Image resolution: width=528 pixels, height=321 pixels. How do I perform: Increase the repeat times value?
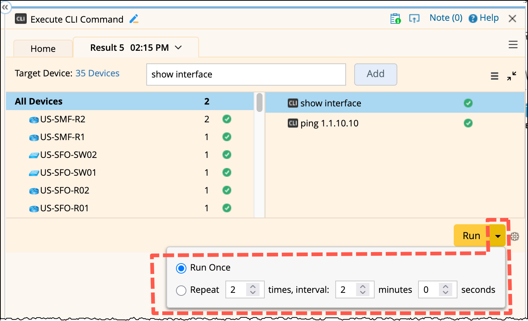[x=253, y=287]
